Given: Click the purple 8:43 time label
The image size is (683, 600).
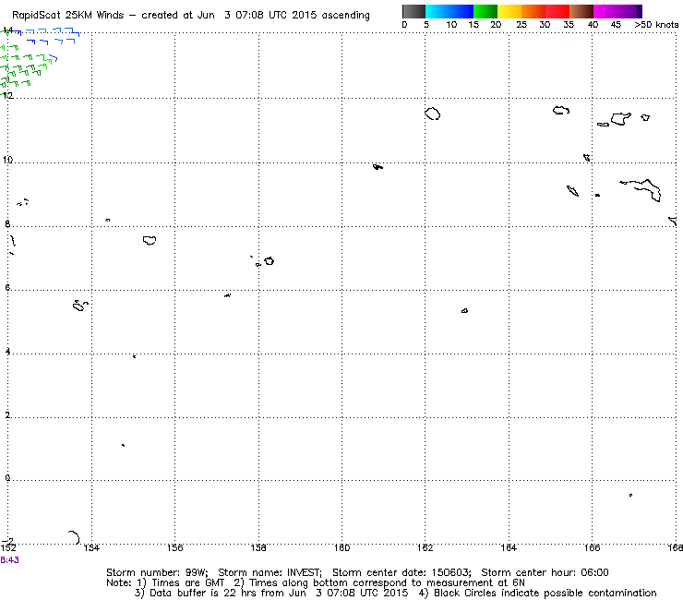Looking at the screenshot, I should point(9,560).
